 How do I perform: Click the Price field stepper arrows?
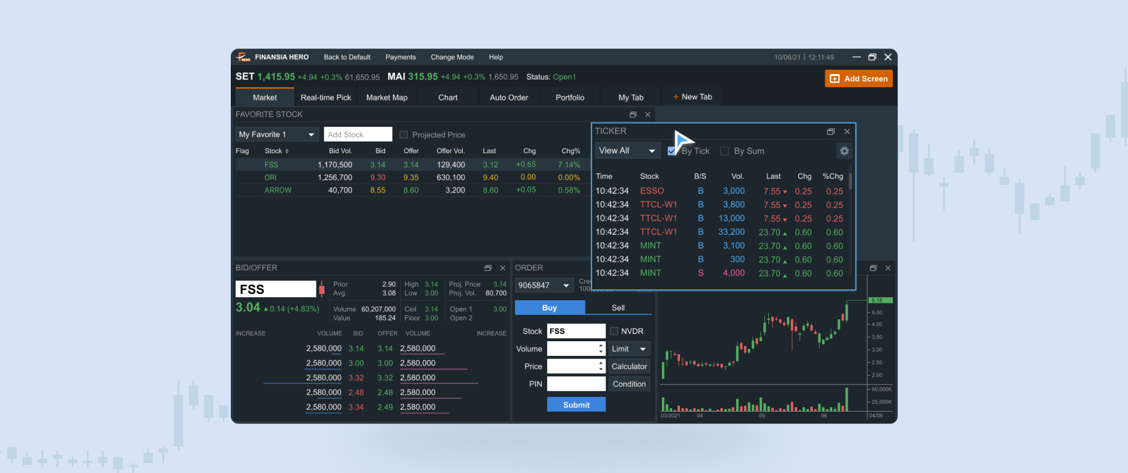click(601, 366)
